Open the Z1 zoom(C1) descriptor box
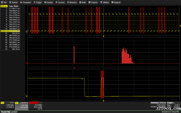Viewport: 181px width, 113px height. [x=22, y=106]
